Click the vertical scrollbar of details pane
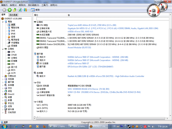 170,48
